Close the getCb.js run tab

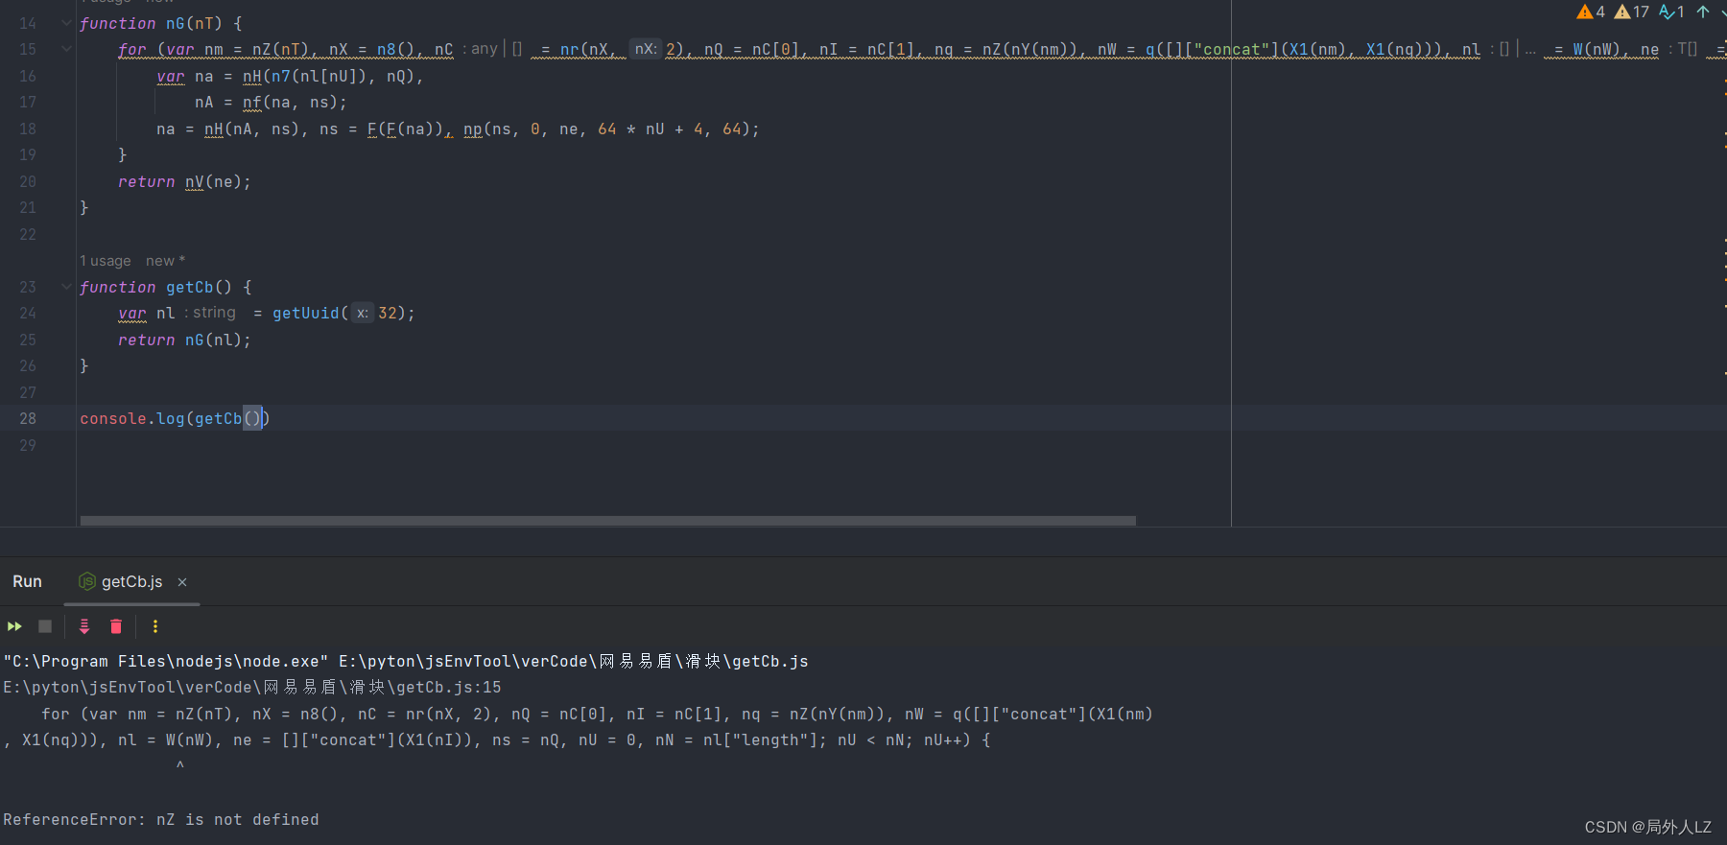pyautogui.click(x=182, y=582)
